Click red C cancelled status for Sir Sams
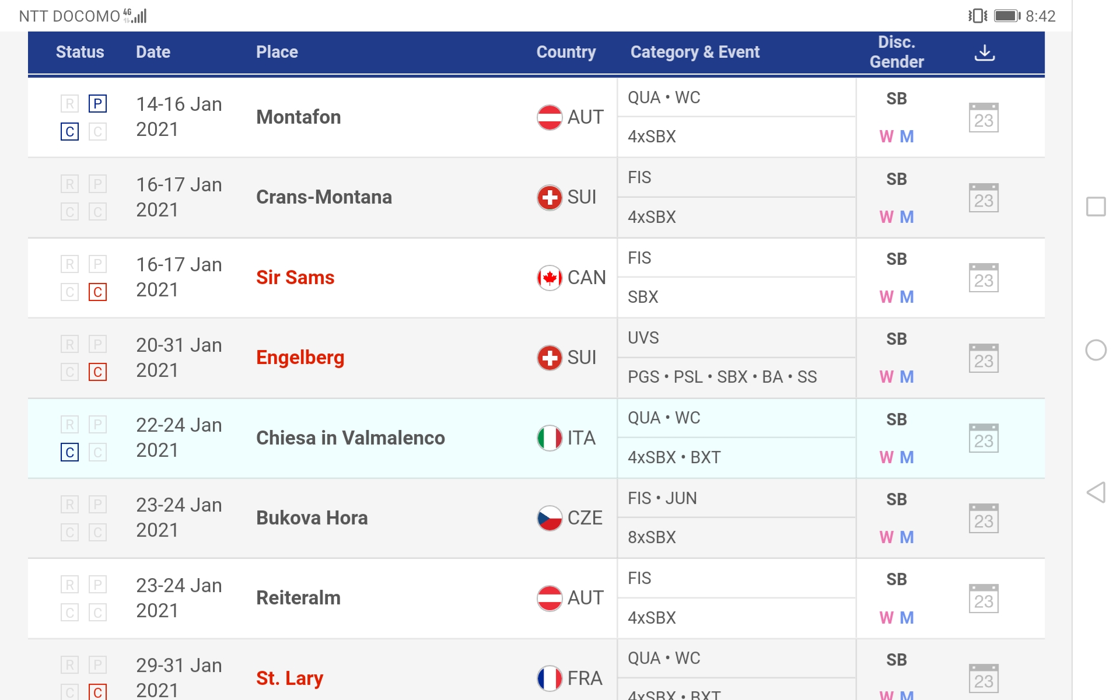Viewport: 1120px width, 700px height. tap(97, 292)
